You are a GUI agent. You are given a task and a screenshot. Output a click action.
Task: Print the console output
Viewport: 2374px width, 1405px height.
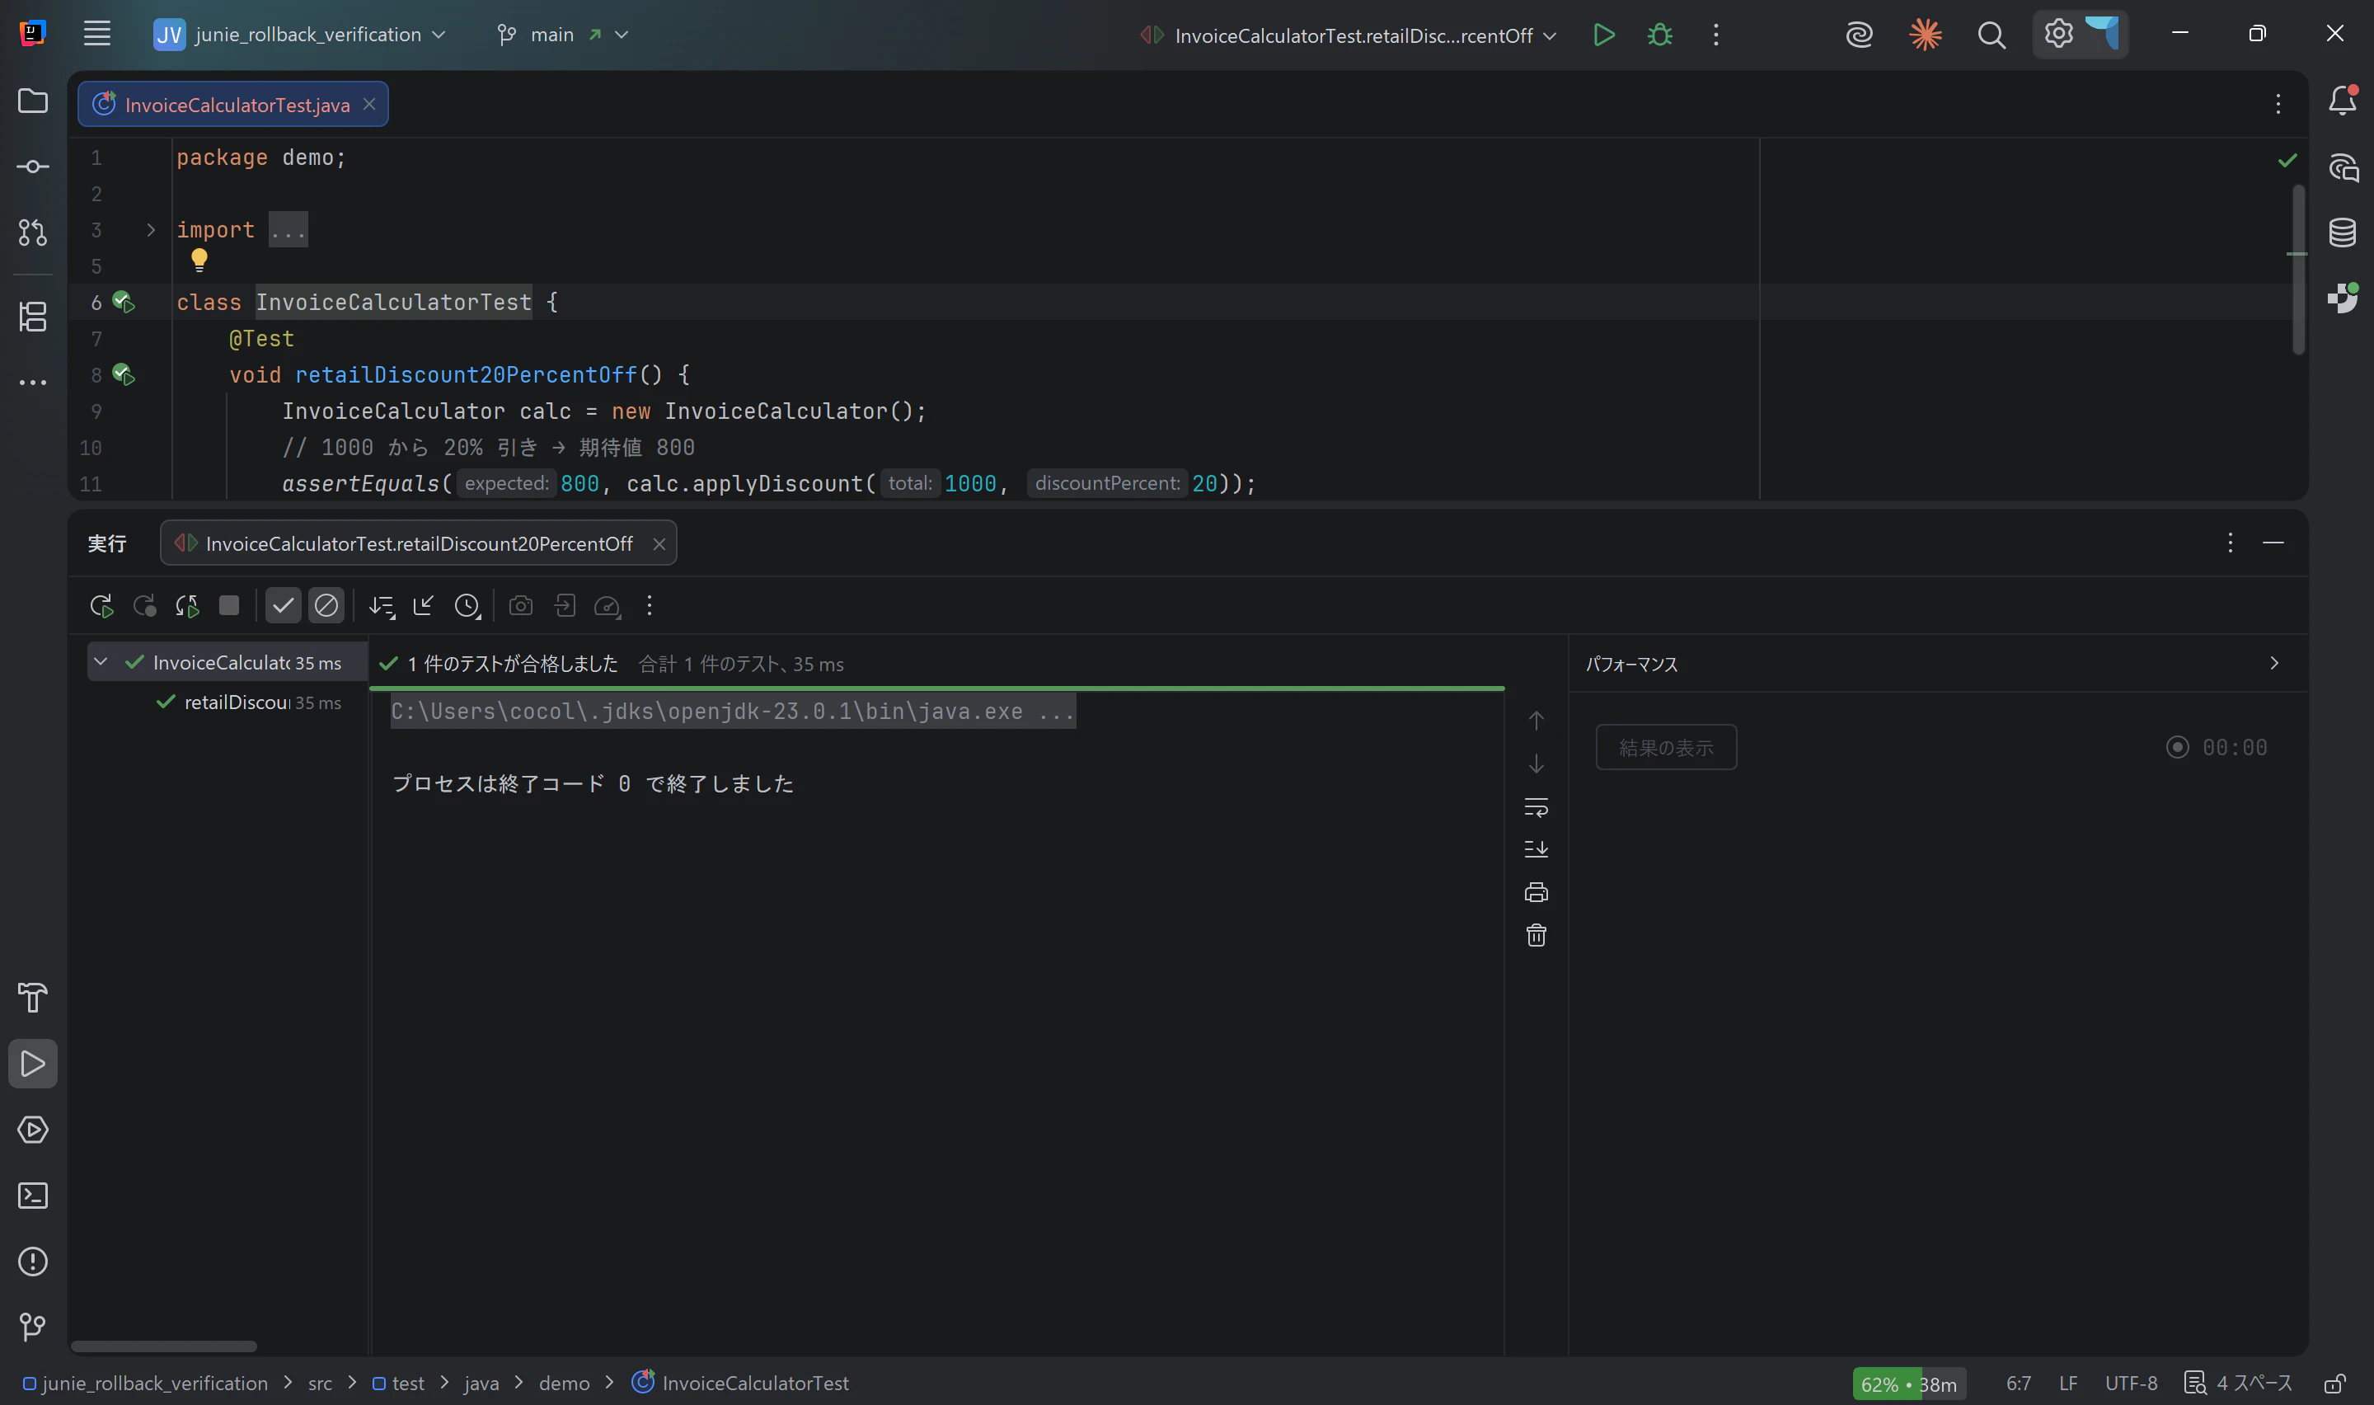[1536, 892]
